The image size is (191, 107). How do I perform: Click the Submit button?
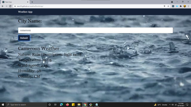click(24, 38)
